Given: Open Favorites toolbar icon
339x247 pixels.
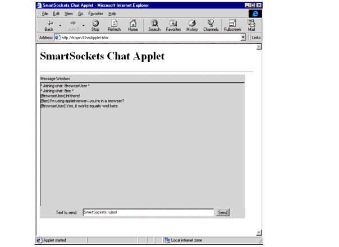Looking at the screenshot, I should tap(173, 26).
